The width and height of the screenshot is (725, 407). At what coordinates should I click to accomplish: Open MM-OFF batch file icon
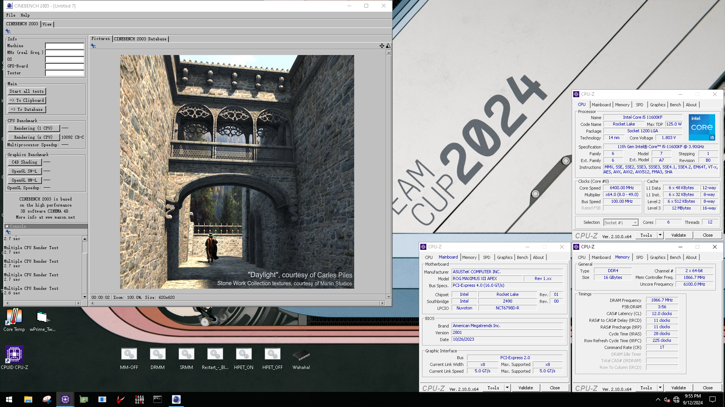(x=129, y=358)
